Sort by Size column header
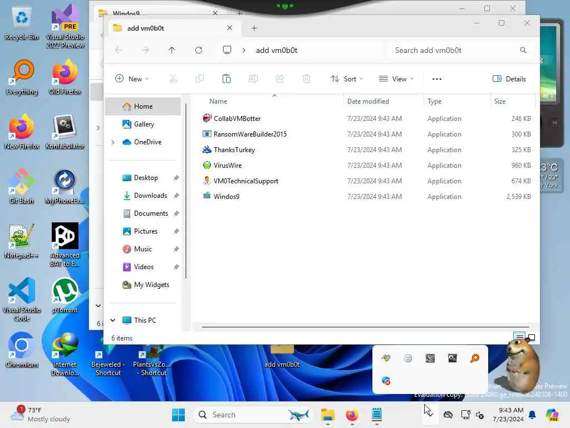This screenshot has width=570, height=428. 500,101
